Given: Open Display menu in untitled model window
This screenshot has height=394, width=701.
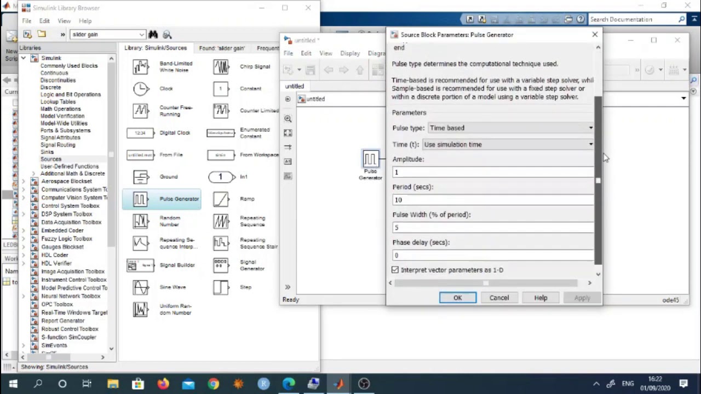Looking at the screenshot, I should (x=350, y=54).
